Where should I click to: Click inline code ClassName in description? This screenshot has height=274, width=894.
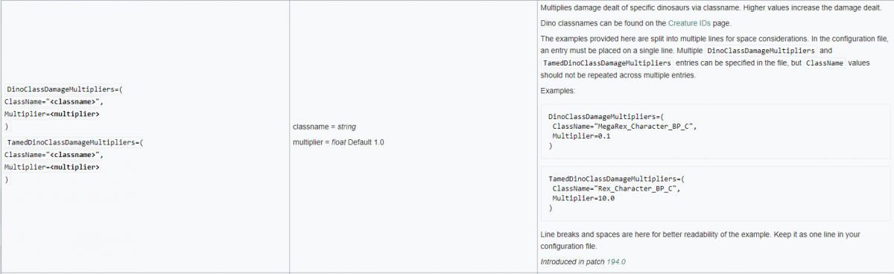coord(825,63)
